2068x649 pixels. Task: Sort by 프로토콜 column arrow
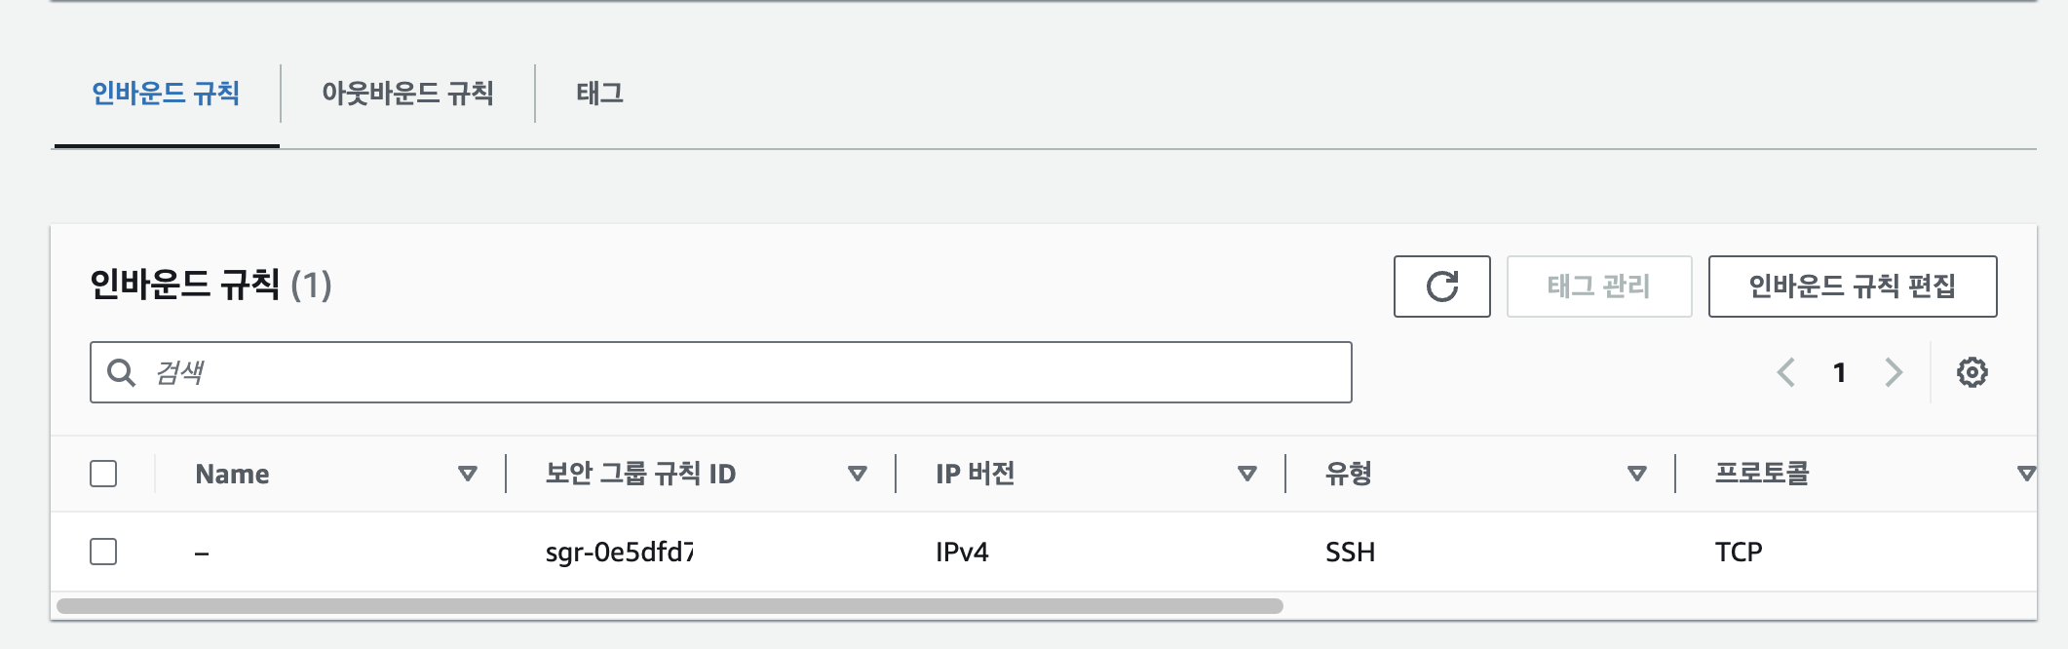(x=2026, y=474)
